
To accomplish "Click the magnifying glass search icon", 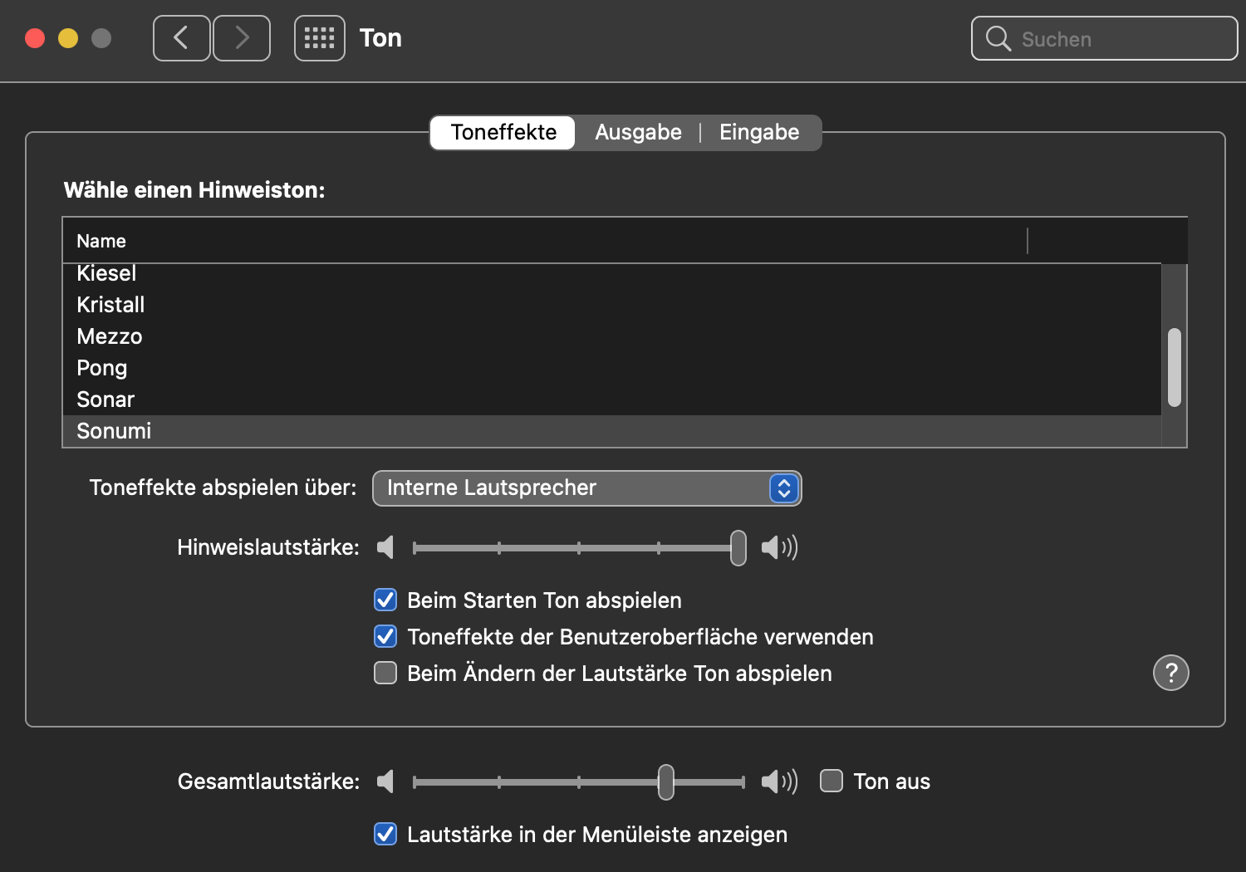I will click(x=998, y=39).
